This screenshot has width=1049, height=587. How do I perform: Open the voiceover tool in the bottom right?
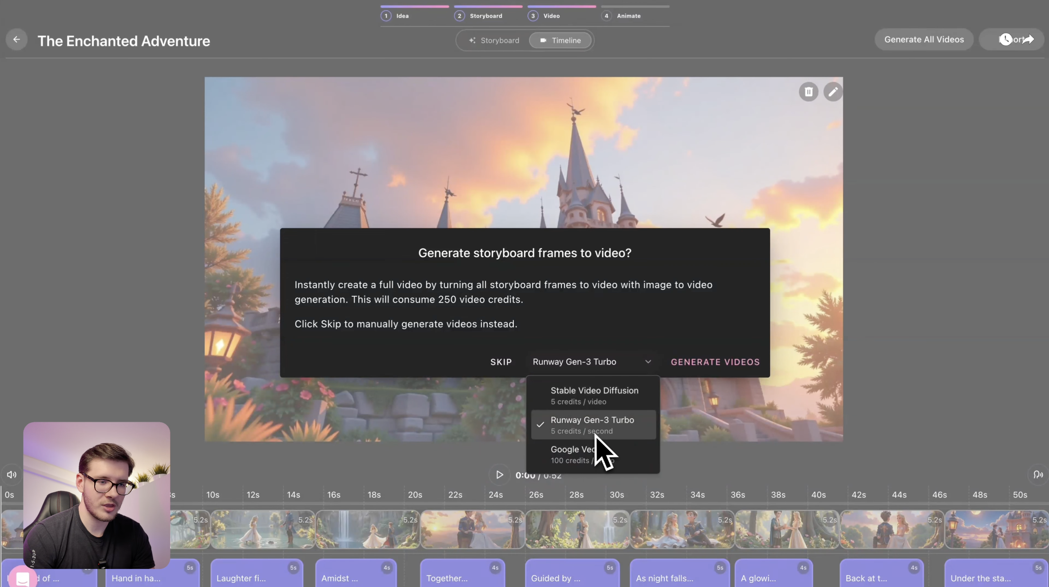point(1037,475)
